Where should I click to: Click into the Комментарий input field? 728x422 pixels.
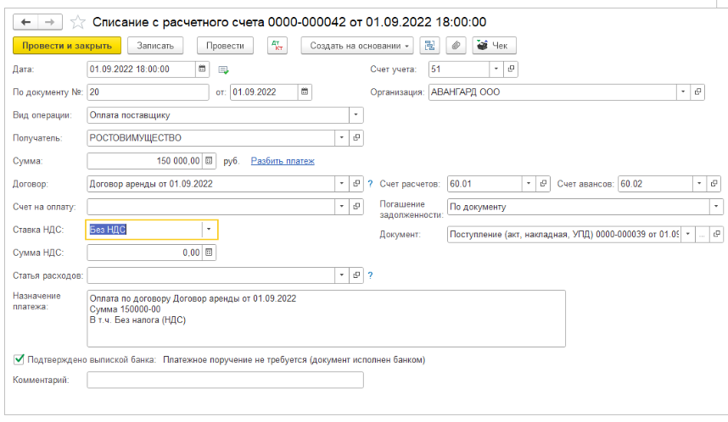[x=225, y=380]
